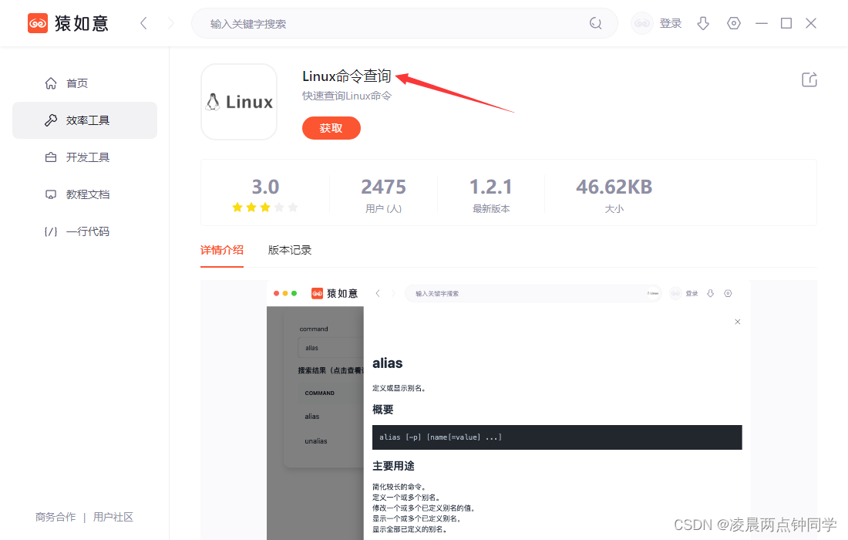This screenshot has width=848, height=540.
Task: Click the 3.0 rating stars
Action: 265,208
